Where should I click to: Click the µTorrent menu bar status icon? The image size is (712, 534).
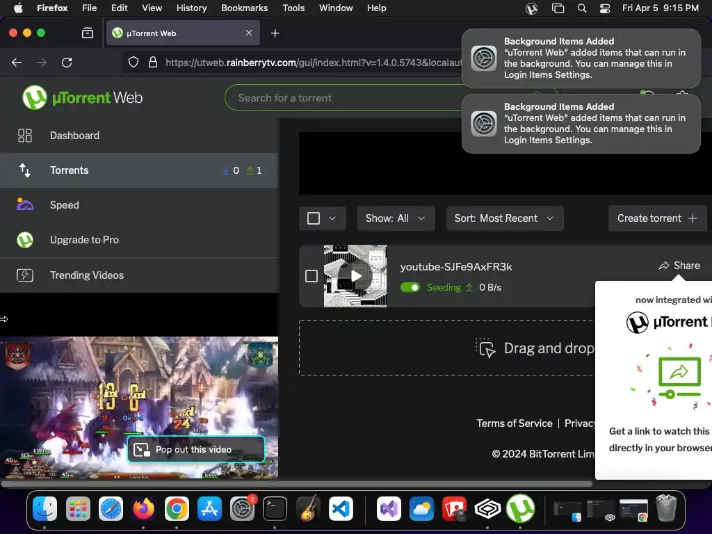click(x=531, y=8)
